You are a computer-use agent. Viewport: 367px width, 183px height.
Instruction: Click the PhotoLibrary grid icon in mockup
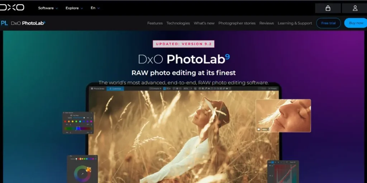click(x=92, y=88)
